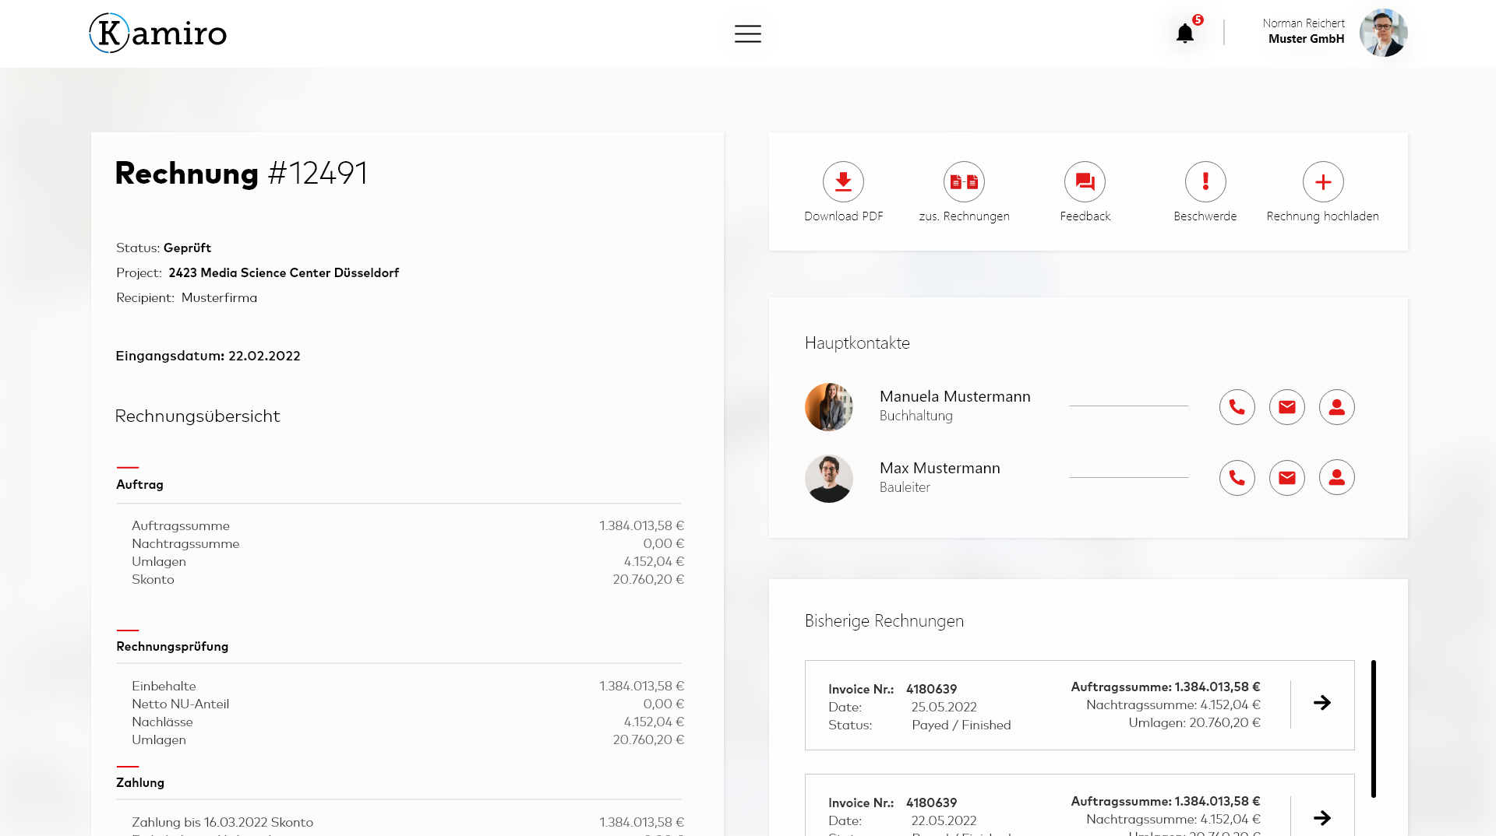Open zus. Rechnungen
Screen dimensions: 1496x836
coord(964,181)
